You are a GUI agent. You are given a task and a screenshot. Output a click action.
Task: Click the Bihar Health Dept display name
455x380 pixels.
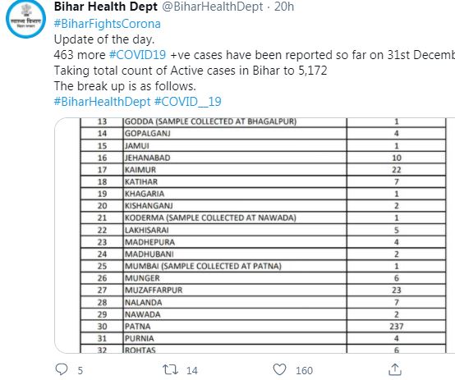(106, 7)
